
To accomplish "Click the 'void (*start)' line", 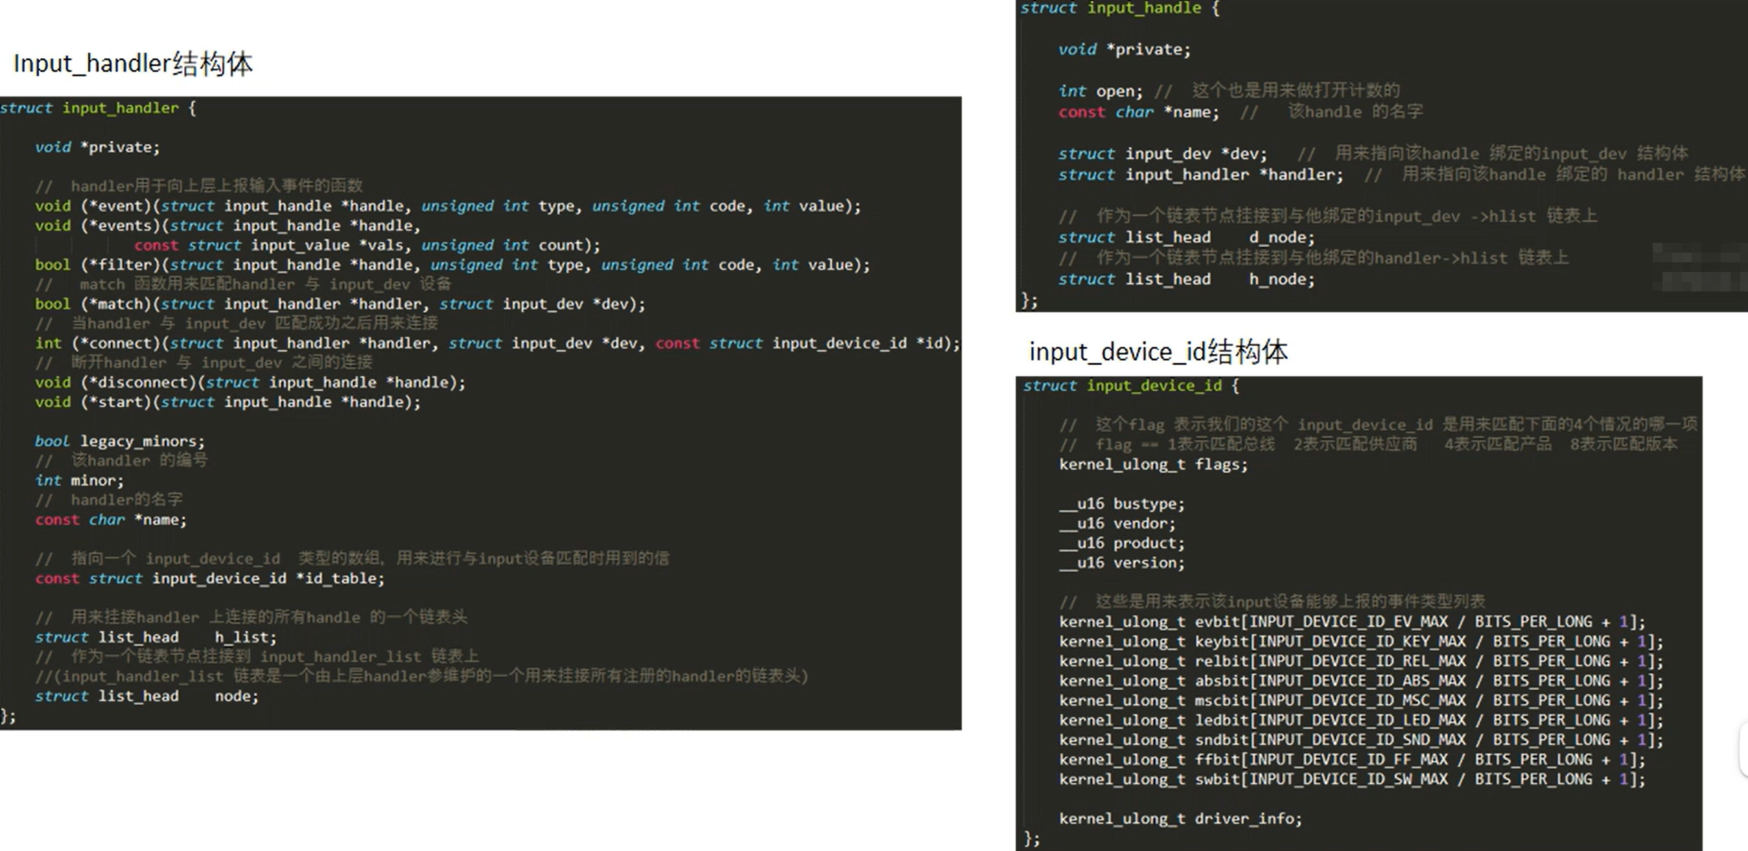I will point(228,402).
